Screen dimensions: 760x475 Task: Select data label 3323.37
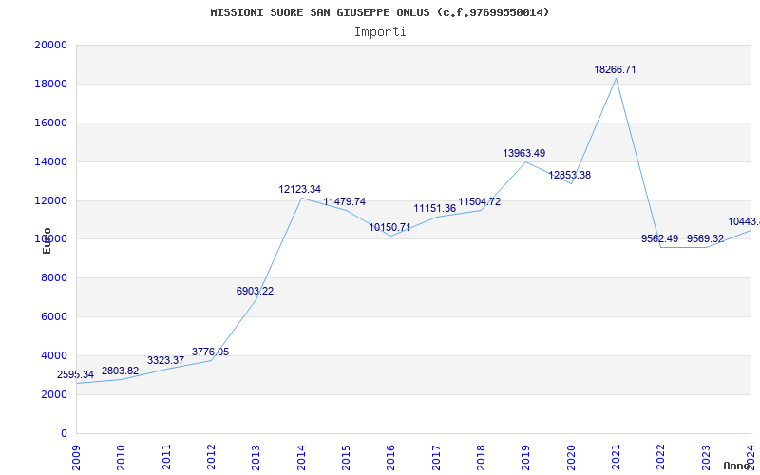(165, 361)
